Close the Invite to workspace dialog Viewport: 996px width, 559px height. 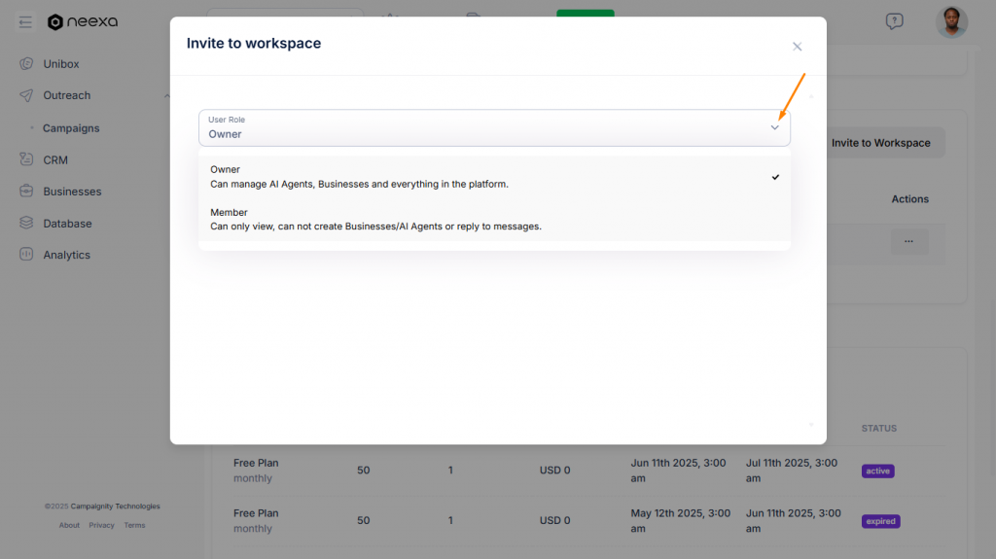point(798,47)
